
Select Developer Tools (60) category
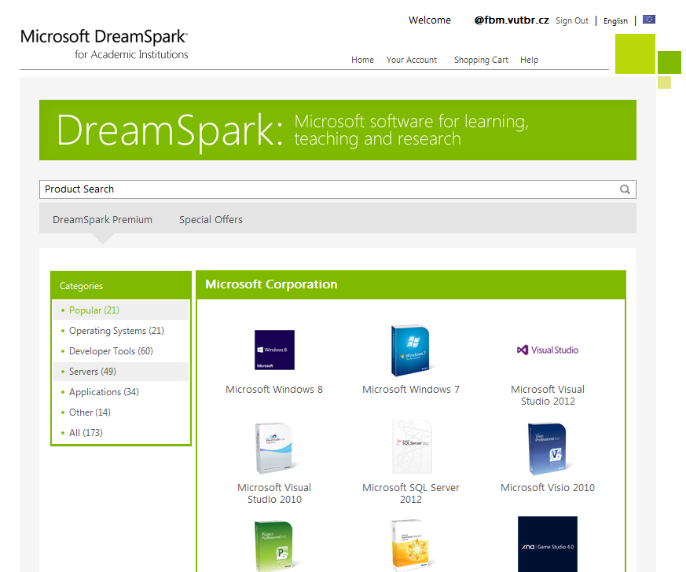point(121,351)
